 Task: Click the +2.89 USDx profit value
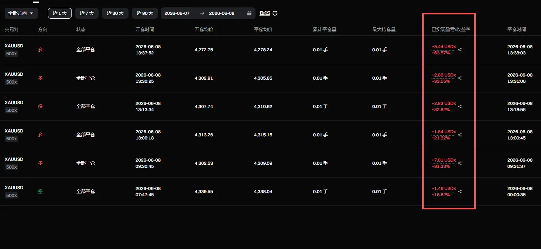tap(444, 75)
